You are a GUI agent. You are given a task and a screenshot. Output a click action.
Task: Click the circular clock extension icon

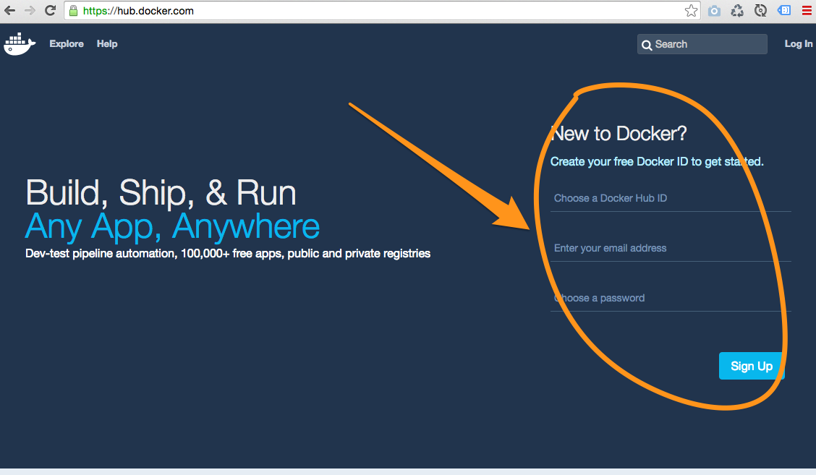[760, 10]
